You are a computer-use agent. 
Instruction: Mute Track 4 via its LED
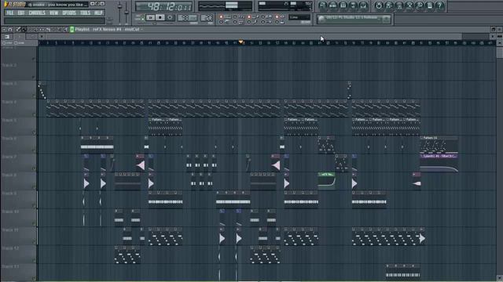33,114
